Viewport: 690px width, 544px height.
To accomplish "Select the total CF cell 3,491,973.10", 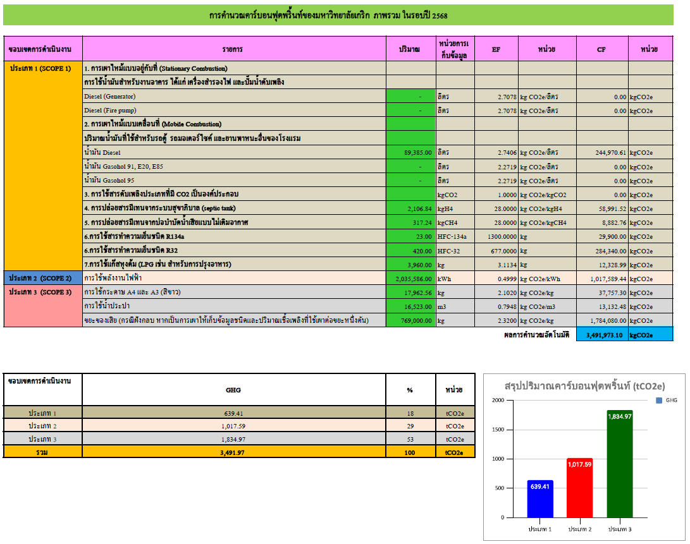I will click(601, 335).
